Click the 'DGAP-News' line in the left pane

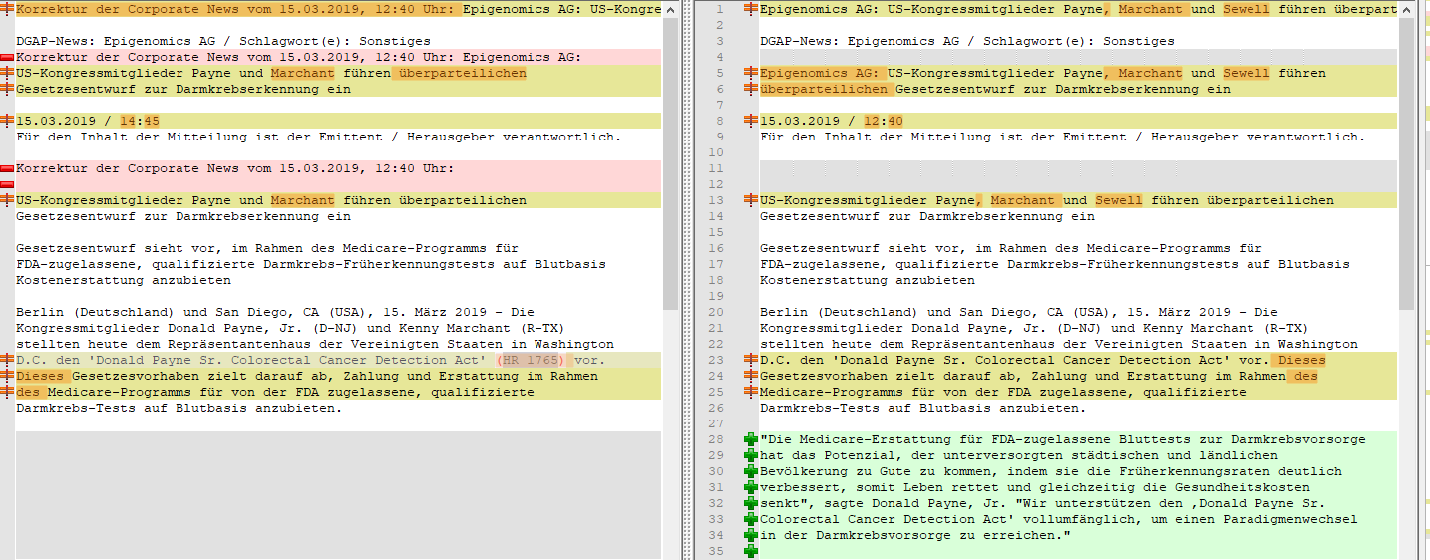(x=223, y=41)
